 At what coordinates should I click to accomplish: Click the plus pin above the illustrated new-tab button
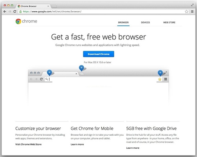tap(82, 68)
